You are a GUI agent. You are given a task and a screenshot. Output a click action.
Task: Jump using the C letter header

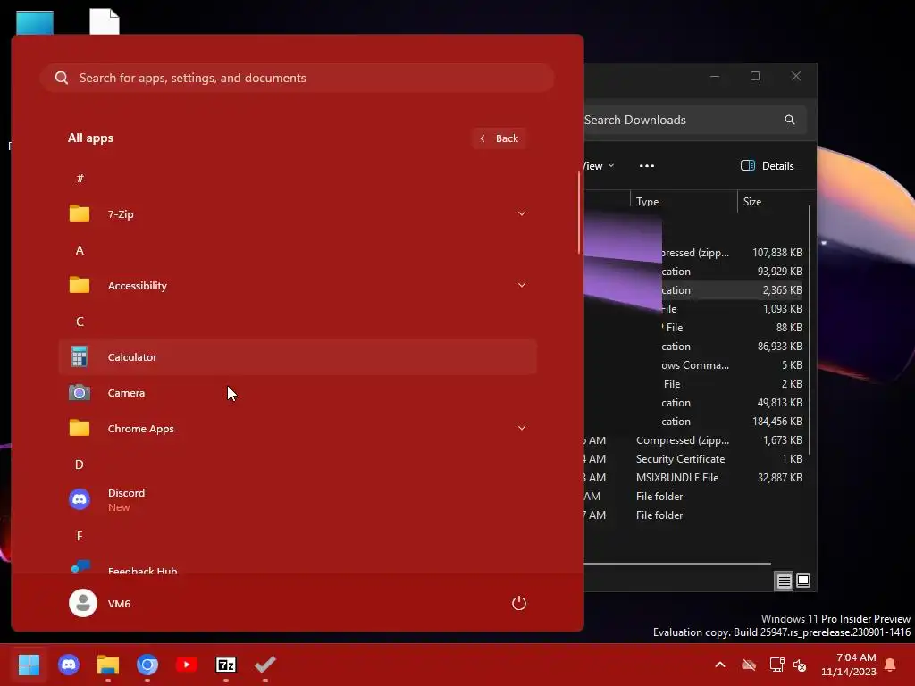80,322
